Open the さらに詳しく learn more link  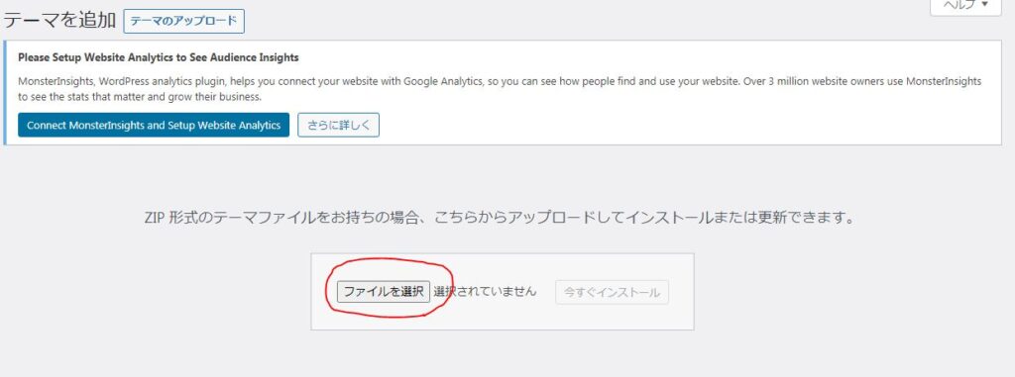(339, 126)
